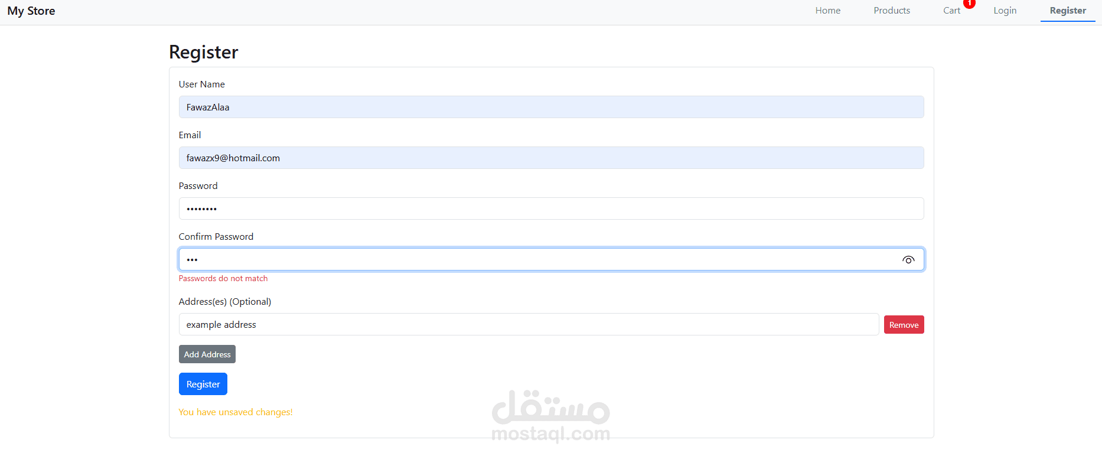Submit the form with the blue Register button
Image resolution: width=1102 pixels, height=453 pixels.
pos(203,384)
